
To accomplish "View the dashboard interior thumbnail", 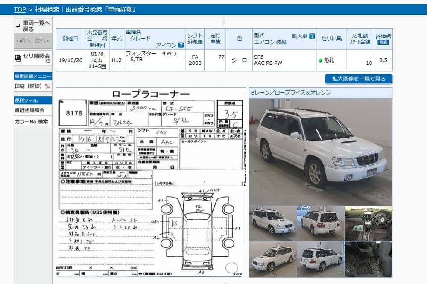I will [x=368, y=223].
